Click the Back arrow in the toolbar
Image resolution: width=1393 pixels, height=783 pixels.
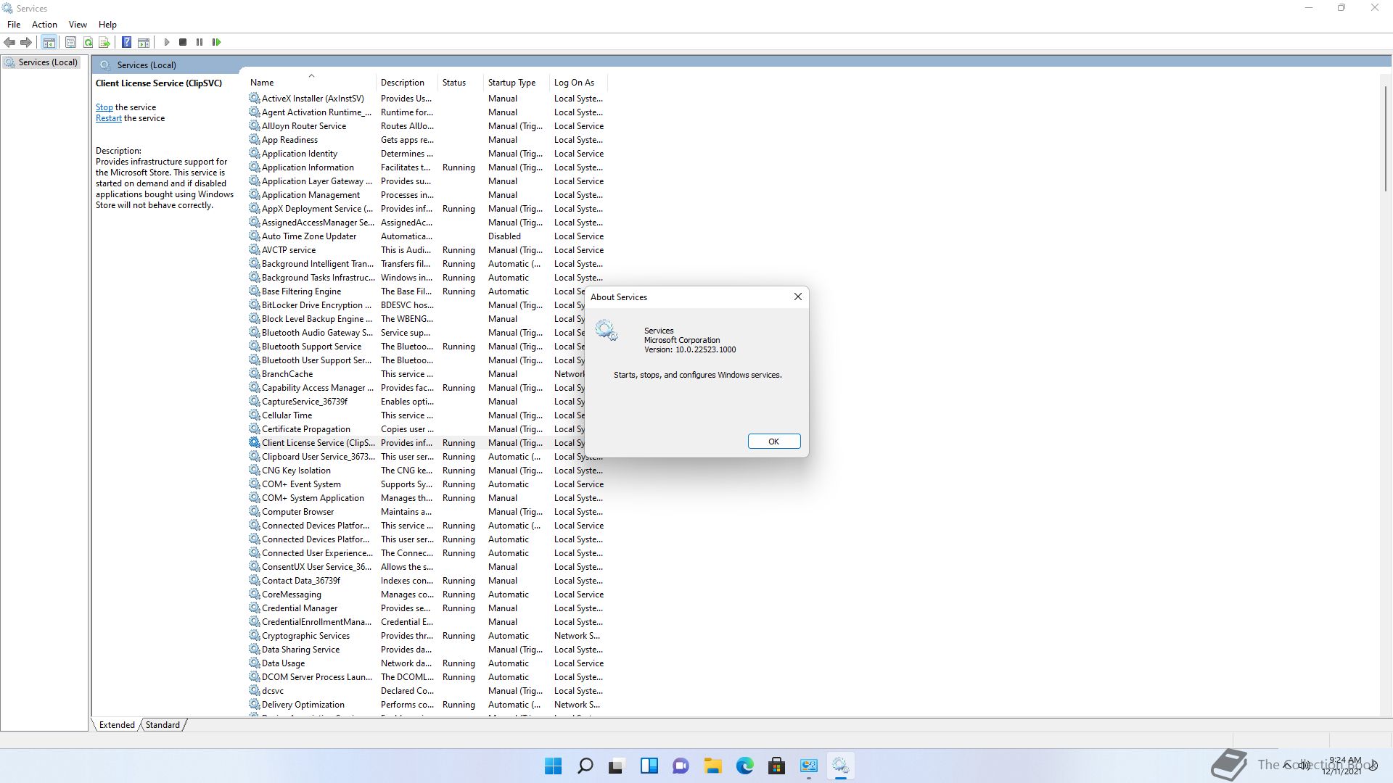point(9,42)
